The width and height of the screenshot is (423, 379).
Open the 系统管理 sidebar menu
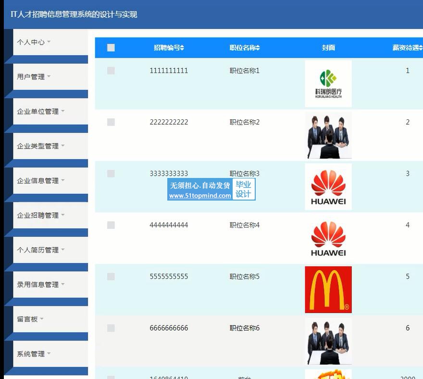tap(50, 354)
